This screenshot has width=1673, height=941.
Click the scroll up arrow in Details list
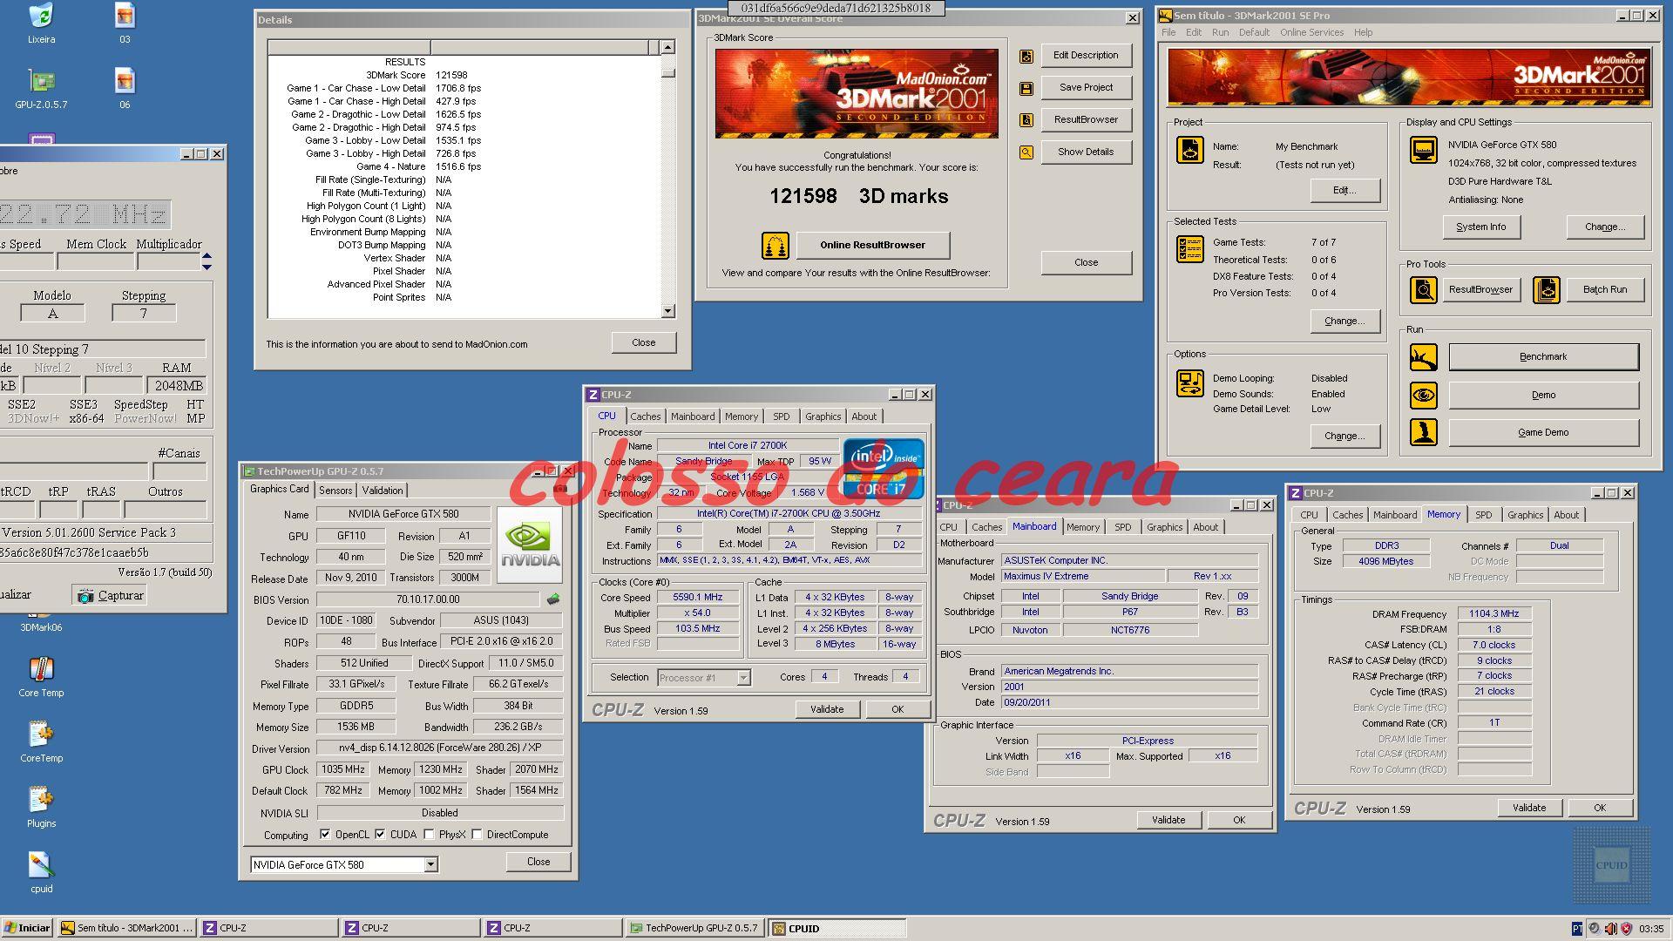(667, 47)
